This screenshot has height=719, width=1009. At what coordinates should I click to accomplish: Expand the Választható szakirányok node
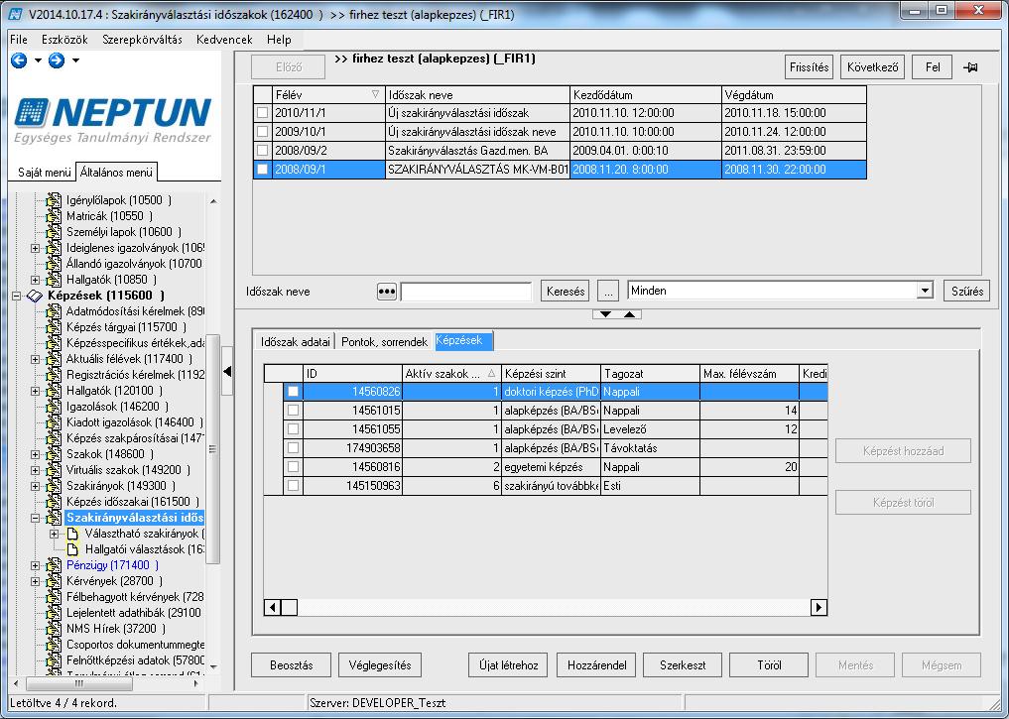55,534
